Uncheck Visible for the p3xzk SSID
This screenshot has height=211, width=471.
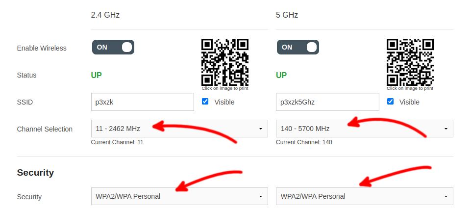click(205, 102)
